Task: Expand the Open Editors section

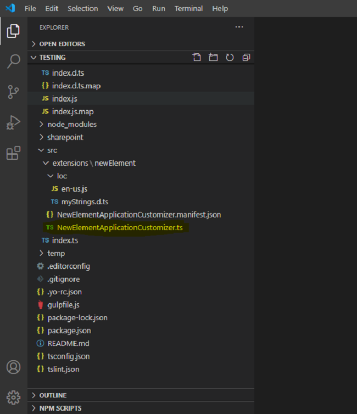Action: (x=34, y=44)
